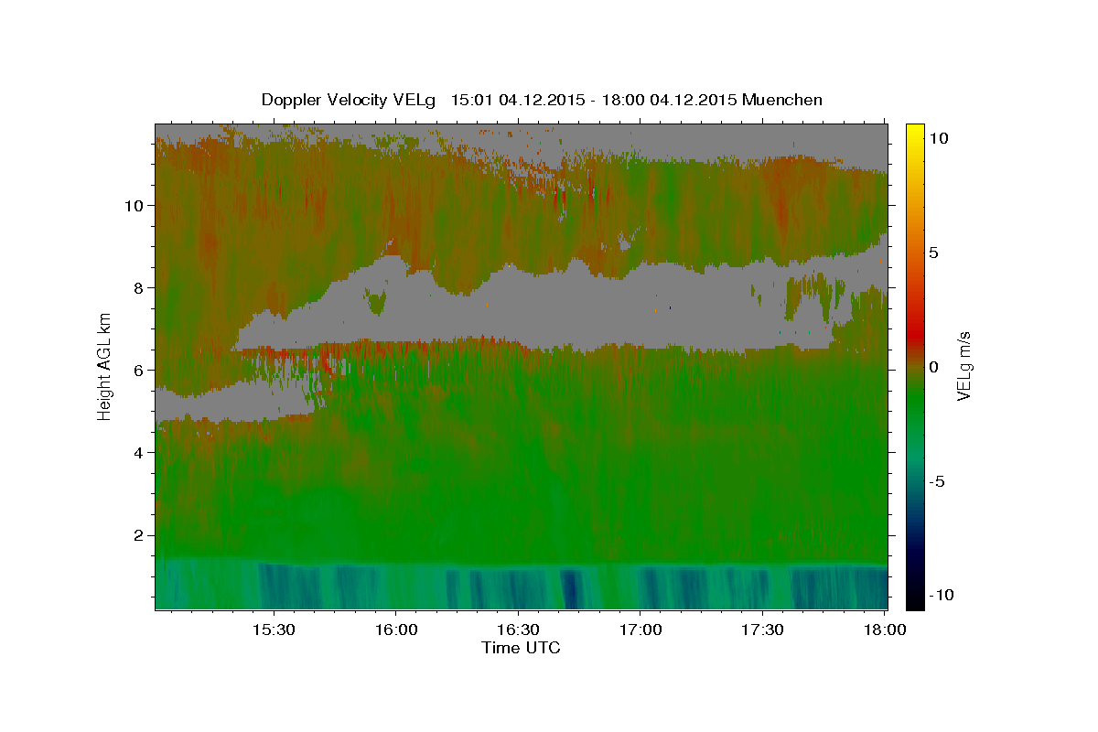Click the 'VELg m/s' colorbar title
Image resolution: width=1098 pixels, height=732 pixels.
coord(965,367)
